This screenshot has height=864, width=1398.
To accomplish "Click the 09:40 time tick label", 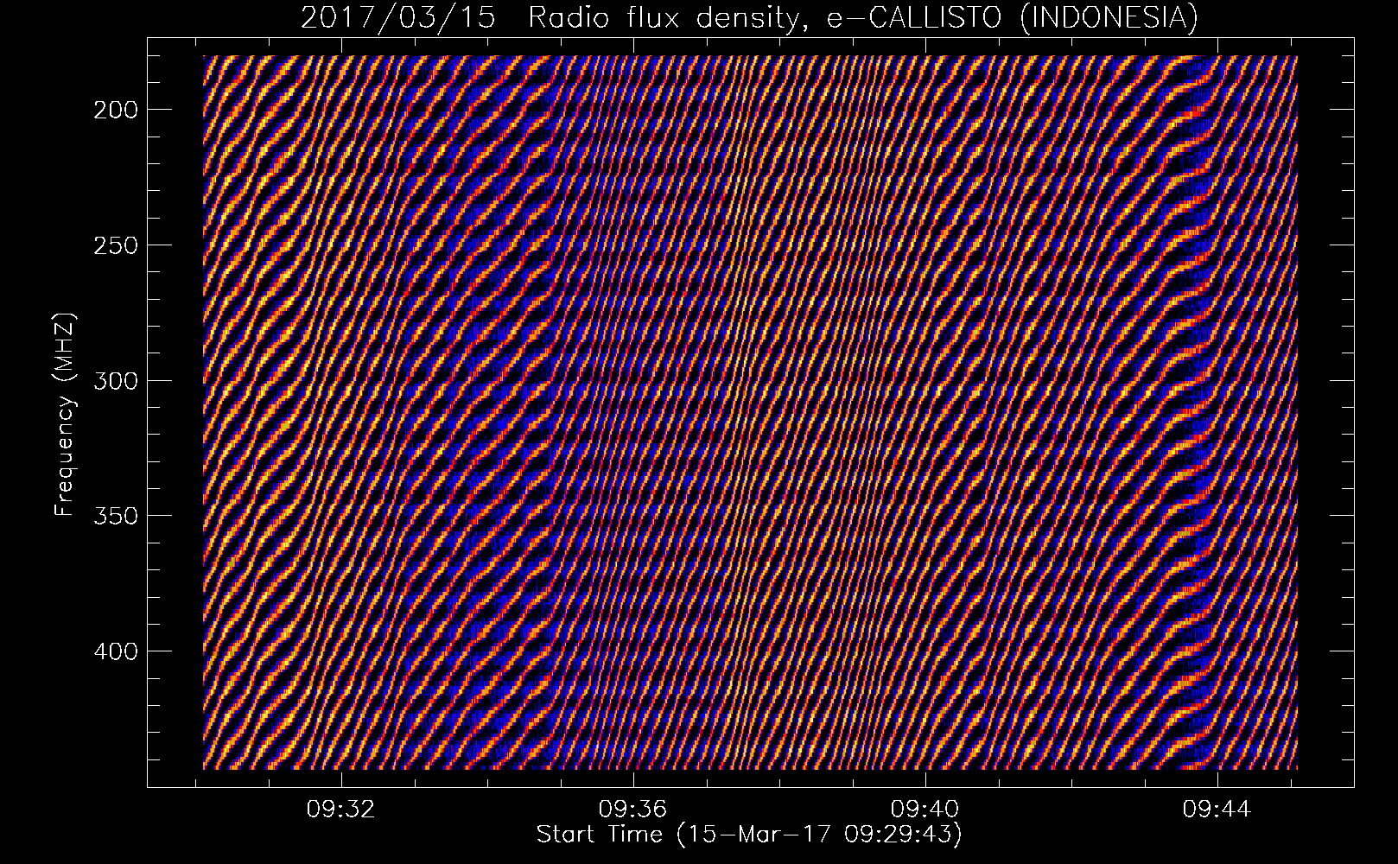I will click(x=925, y=810).
